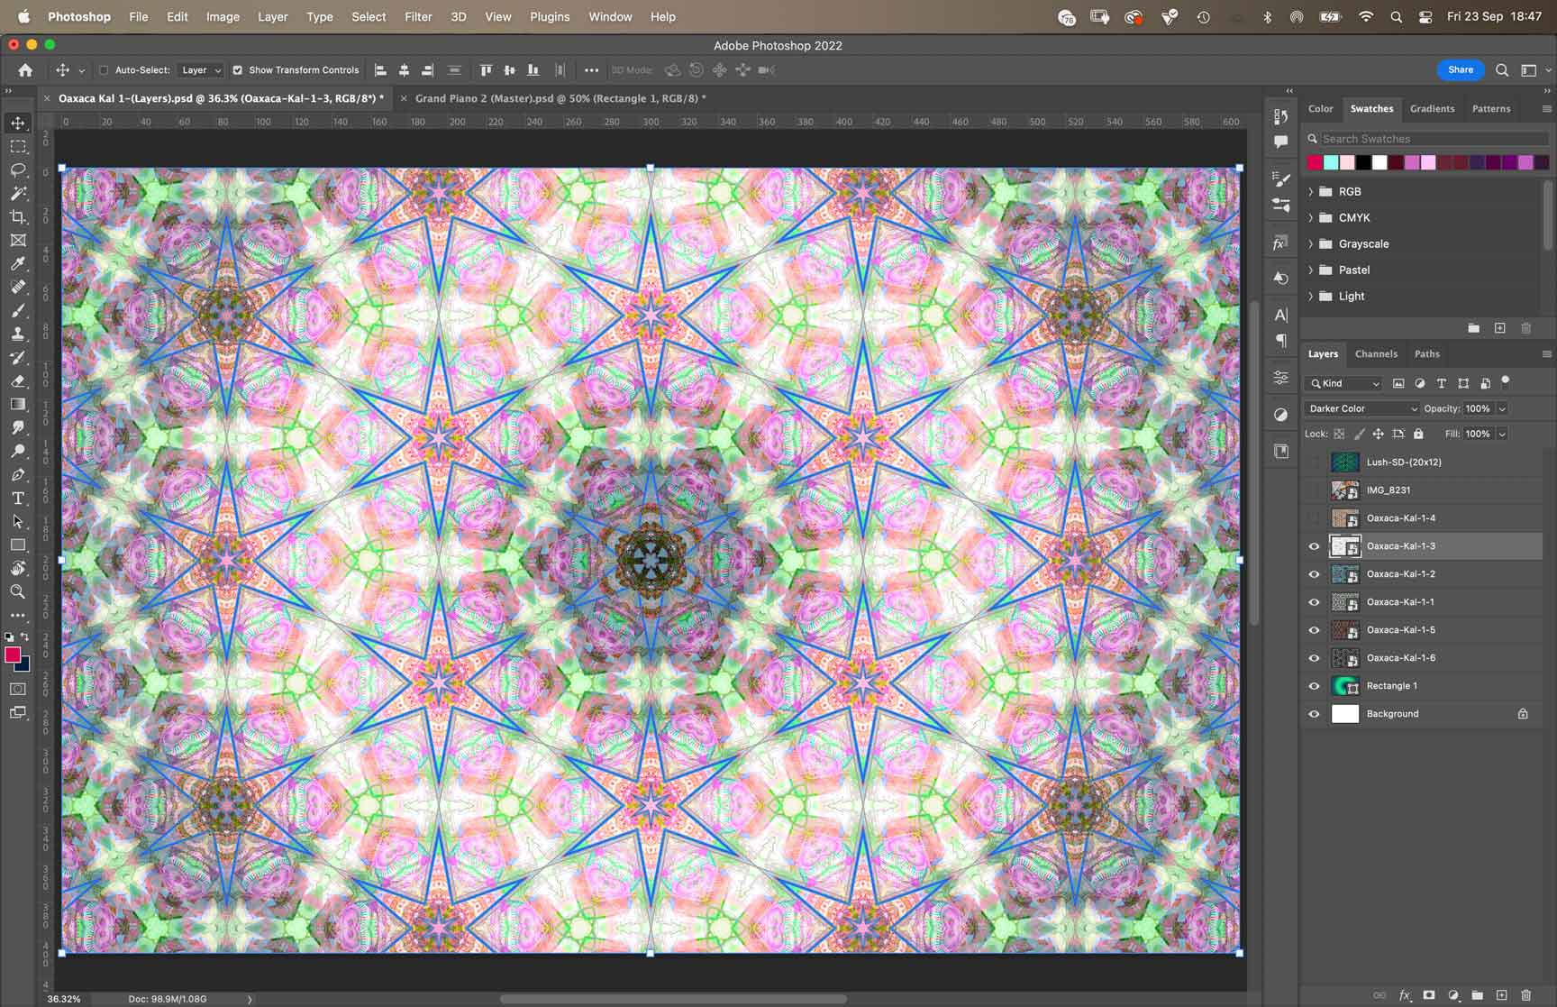Select the Eyedropper tool
1557x1007 pixels.
[x=18, y=263]
